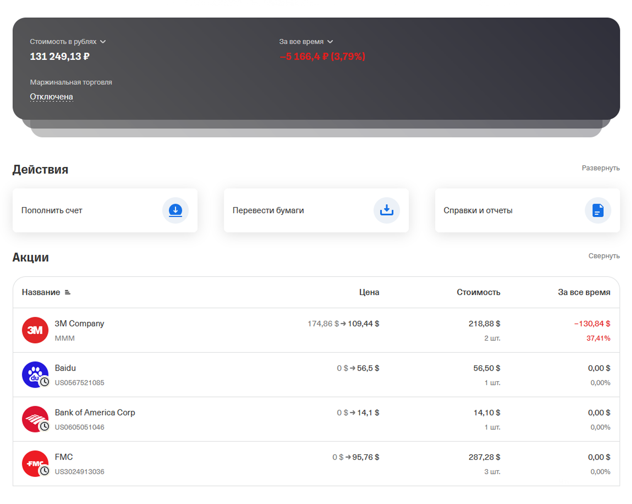Click the Отключена margin trading link
Screen dimensions: 632x504
(x=51, y=97)
